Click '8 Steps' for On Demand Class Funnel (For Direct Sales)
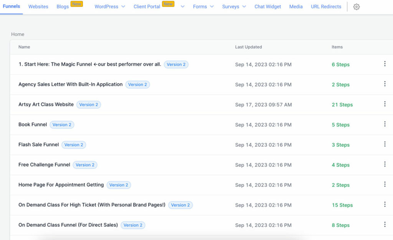The width and height of the screenshot is (393, 240). (x=341, y=225)
